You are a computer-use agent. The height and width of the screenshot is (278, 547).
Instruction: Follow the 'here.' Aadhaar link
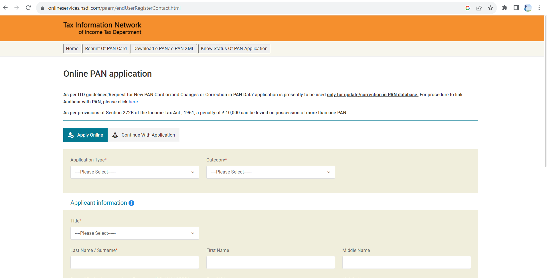(x=134, y=102)
